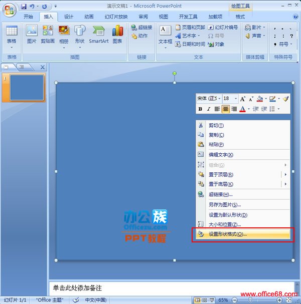
Task: Insert header and footer (页眉和页脚)
Action: pyautogui.click(x=190, y=28)
